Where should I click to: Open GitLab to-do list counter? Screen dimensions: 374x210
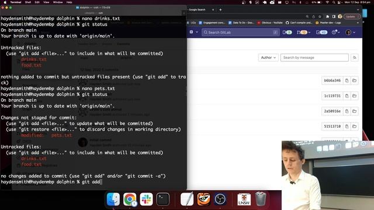point(321,32)
